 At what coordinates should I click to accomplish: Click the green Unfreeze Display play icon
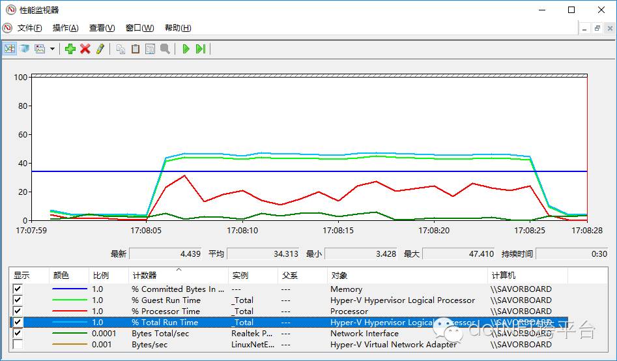tap(186, 49)
